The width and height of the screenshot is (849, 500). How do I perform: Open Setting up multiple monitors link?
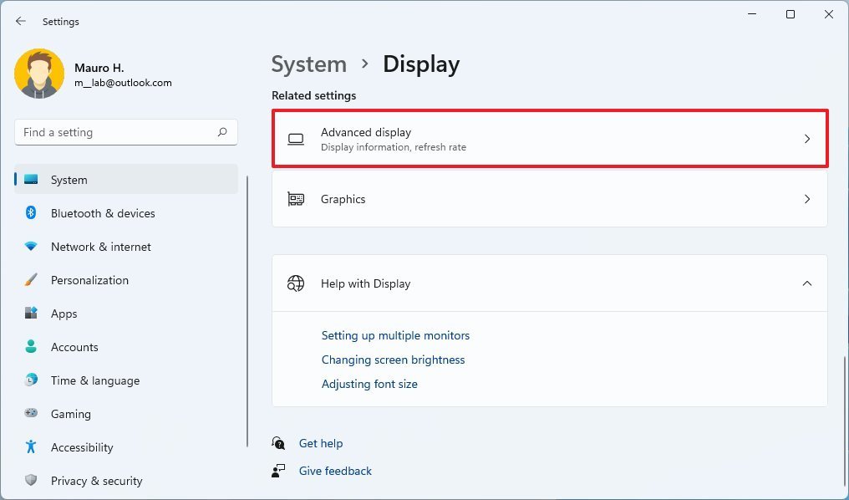click(x=395, y=335)
